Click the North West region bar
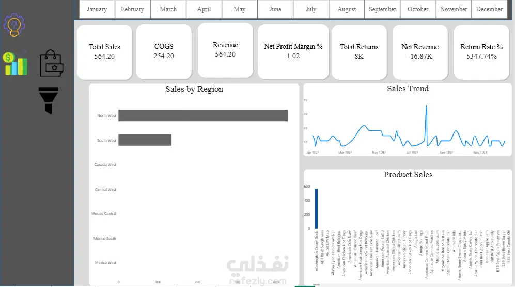Screen dimensions: 515x287 [203, 115]
